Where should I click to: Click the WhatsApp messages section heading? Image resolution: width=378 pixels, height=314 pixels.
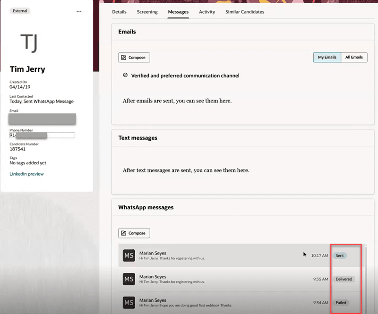[146, 207]
